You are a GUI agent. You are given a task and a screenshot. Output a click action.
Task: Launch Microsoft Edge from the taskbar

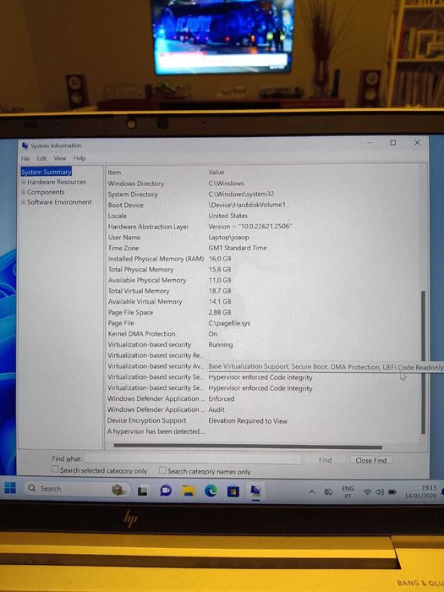tap(211, 491)
